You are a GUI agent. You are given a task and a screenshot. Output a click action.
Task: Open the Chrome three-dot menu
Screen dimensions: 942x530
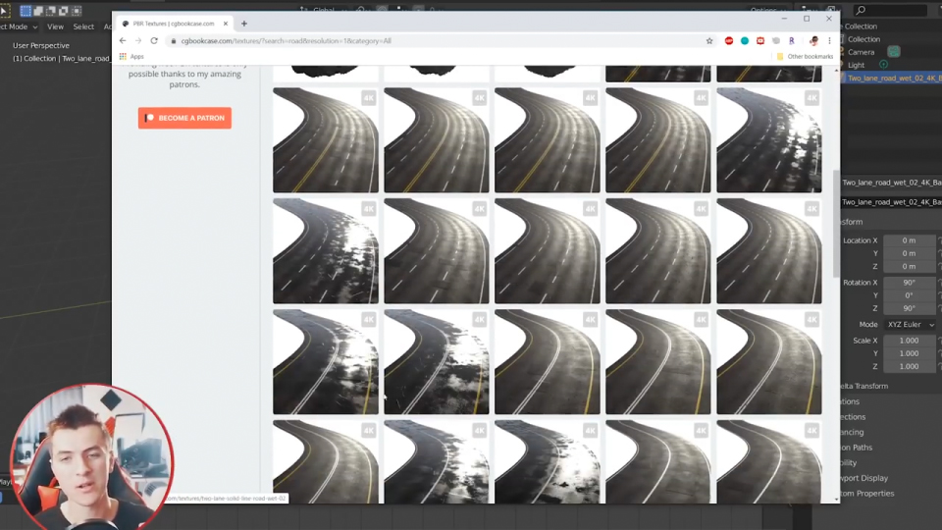click(830, 41)
